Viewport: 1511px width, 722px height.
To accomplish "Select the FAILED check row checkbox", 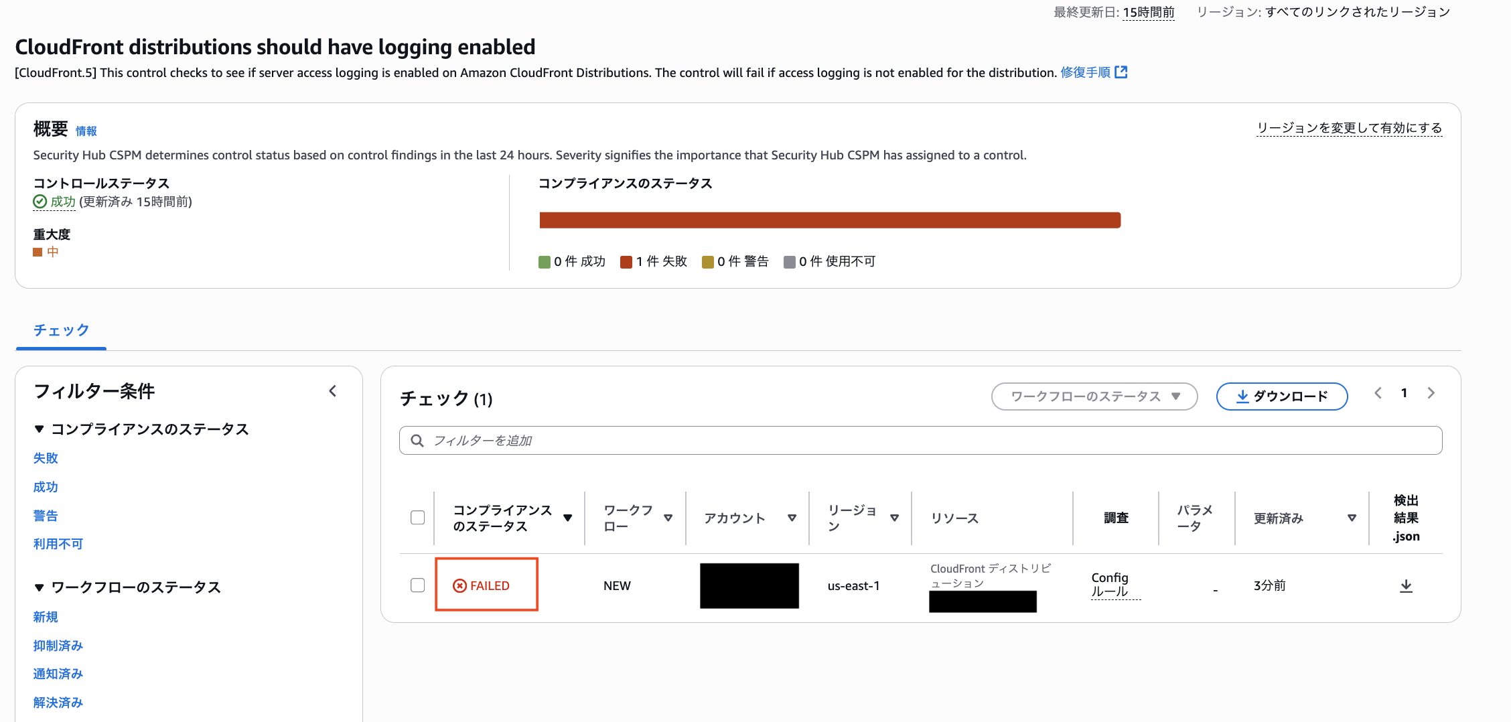I will tap(418, 585).
